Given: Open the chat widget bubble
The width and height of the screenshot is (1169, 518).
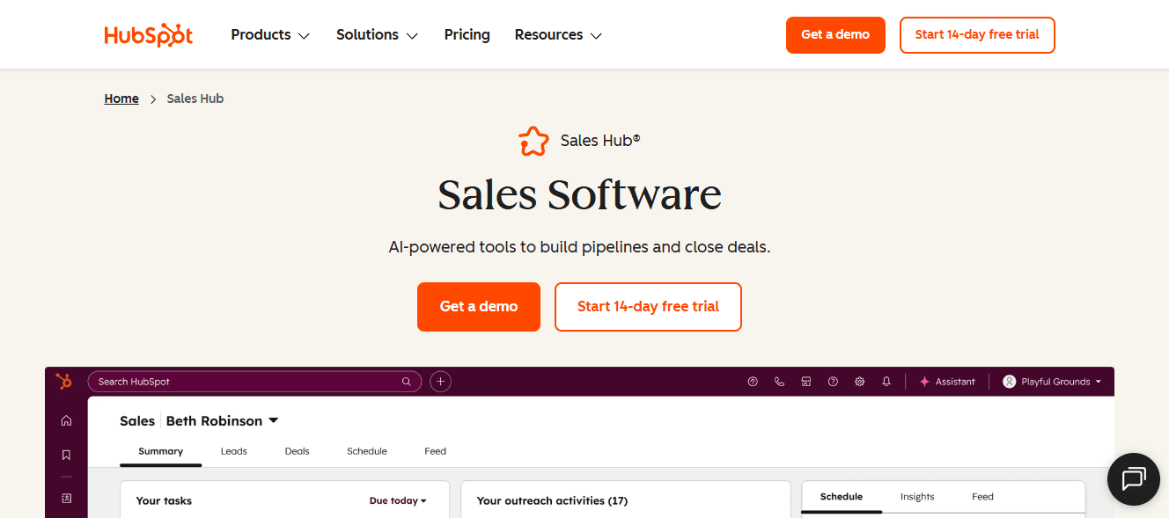Looking at the screenshot, I should click(1134, 479).
